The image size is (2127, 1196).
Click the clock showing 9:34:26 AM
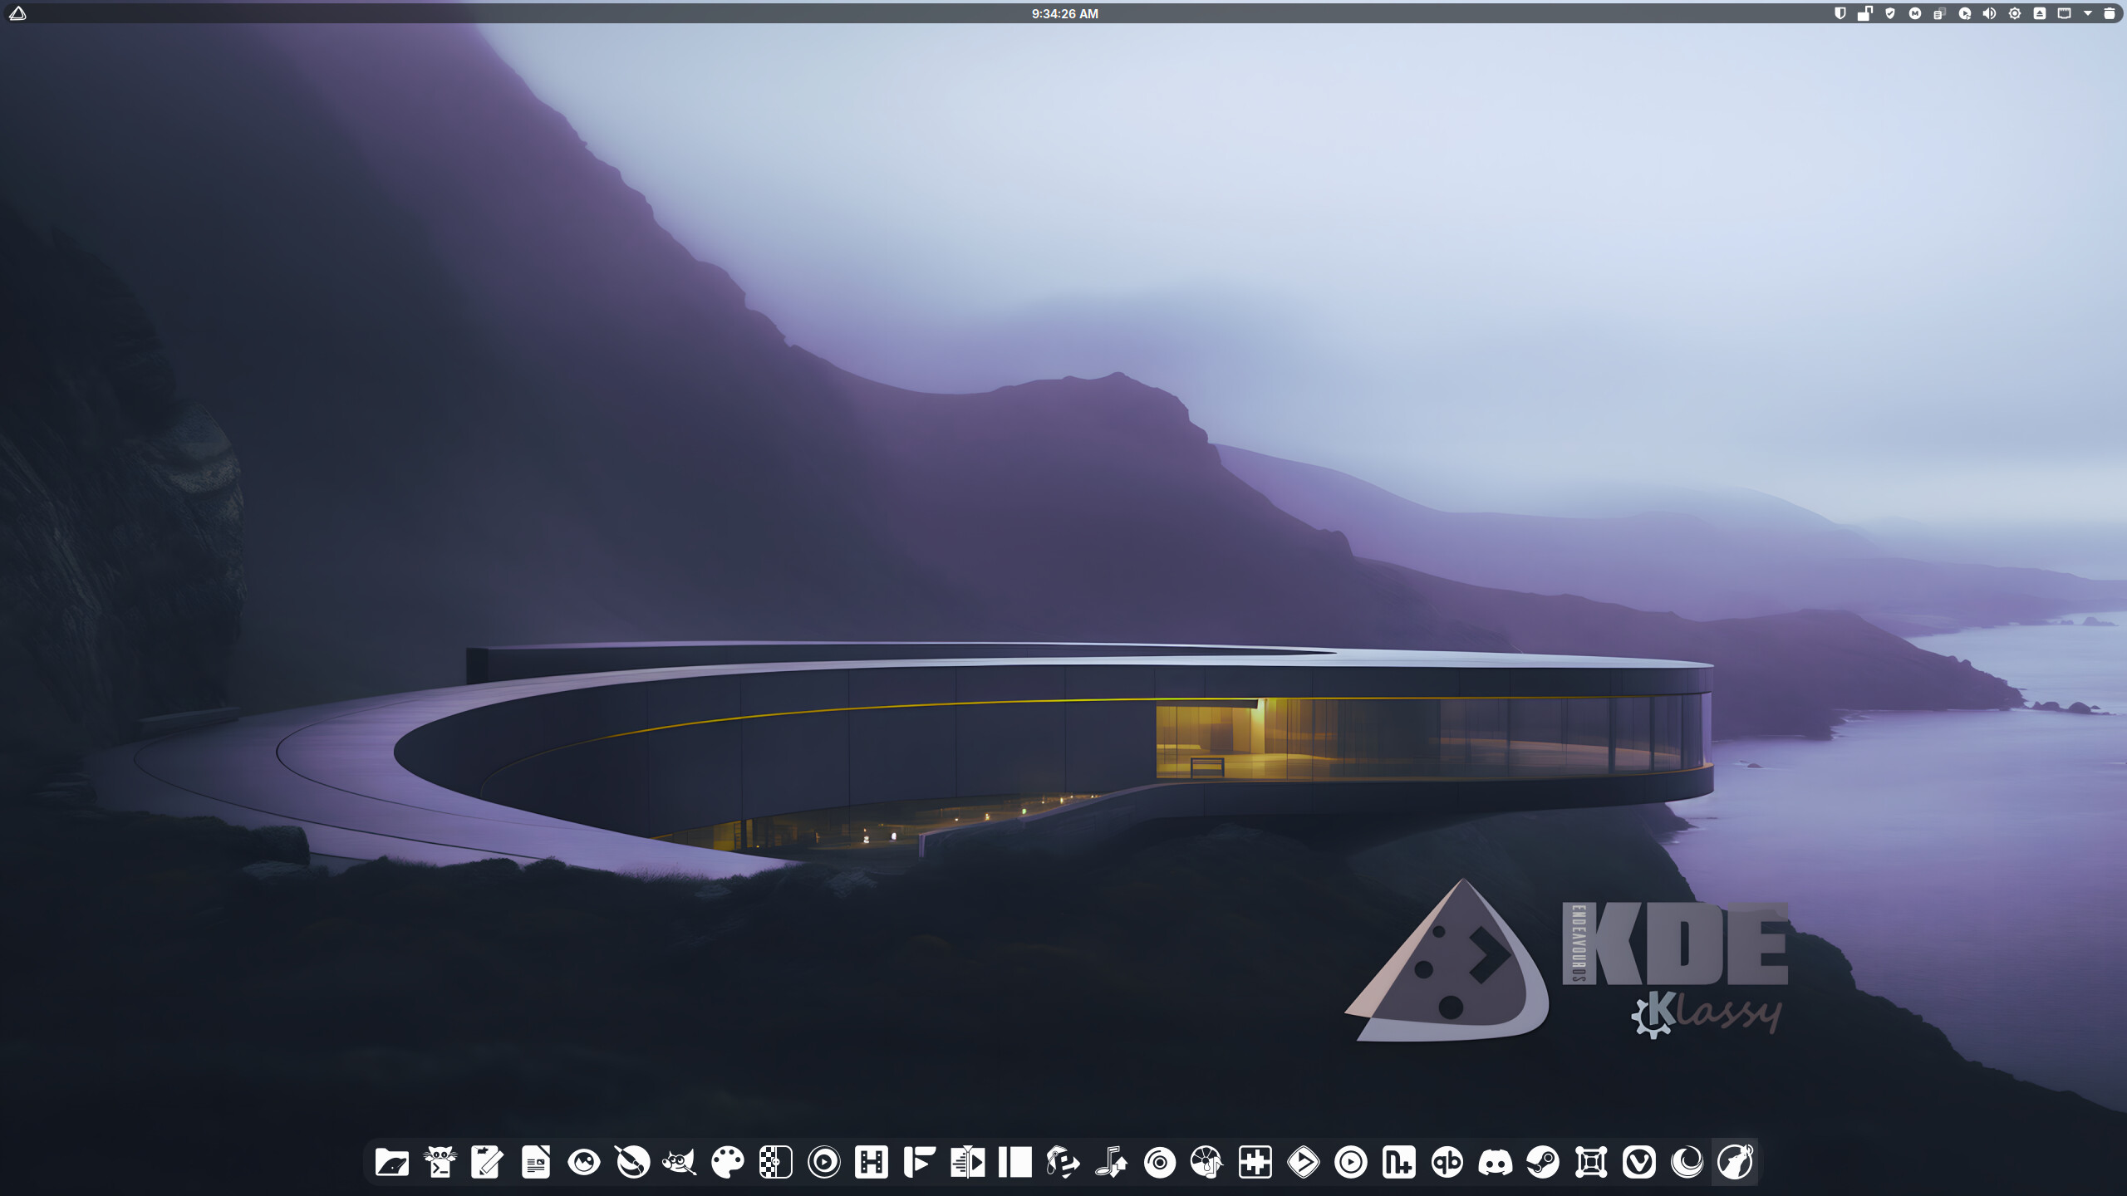1064,13
